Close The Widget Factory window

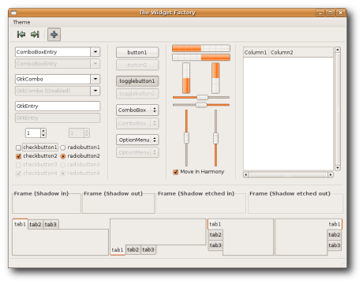point(340,13)
